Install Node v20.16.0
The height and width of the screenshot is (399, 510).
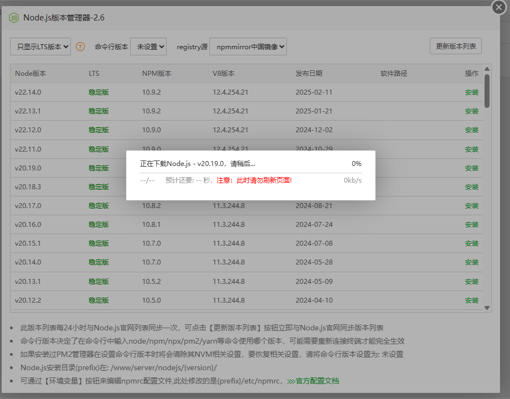click(x=472, y=225)
